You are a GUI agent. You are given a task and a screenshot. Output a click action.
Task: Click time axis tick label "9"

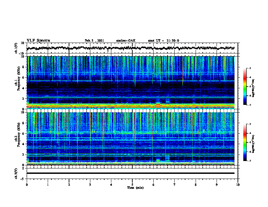pyautogui.click(x=217, y=185)
